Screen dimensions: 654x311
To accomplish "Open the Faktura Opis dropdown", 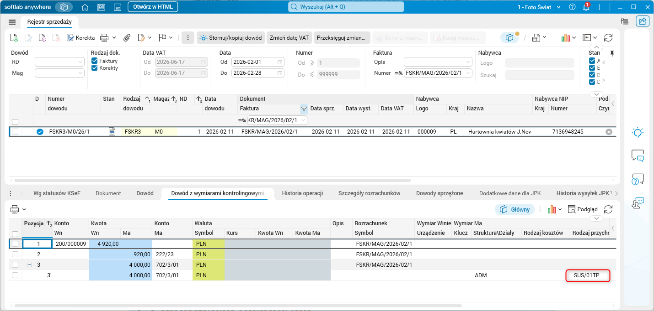I will point(438,62).
